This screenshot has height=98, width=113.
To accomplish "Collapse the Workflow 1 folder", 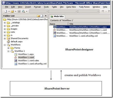I will tap(8, 51).
